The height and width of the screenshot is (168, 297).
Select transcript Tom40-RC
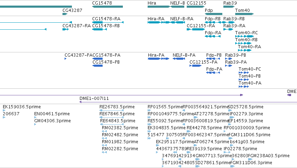[244, 36]
